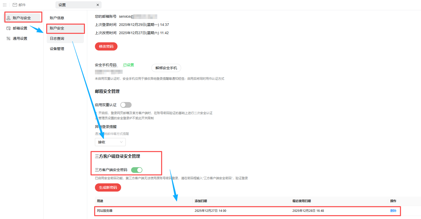
Task: Click the 已设置 status text
Action: click(x=129, y=65)
